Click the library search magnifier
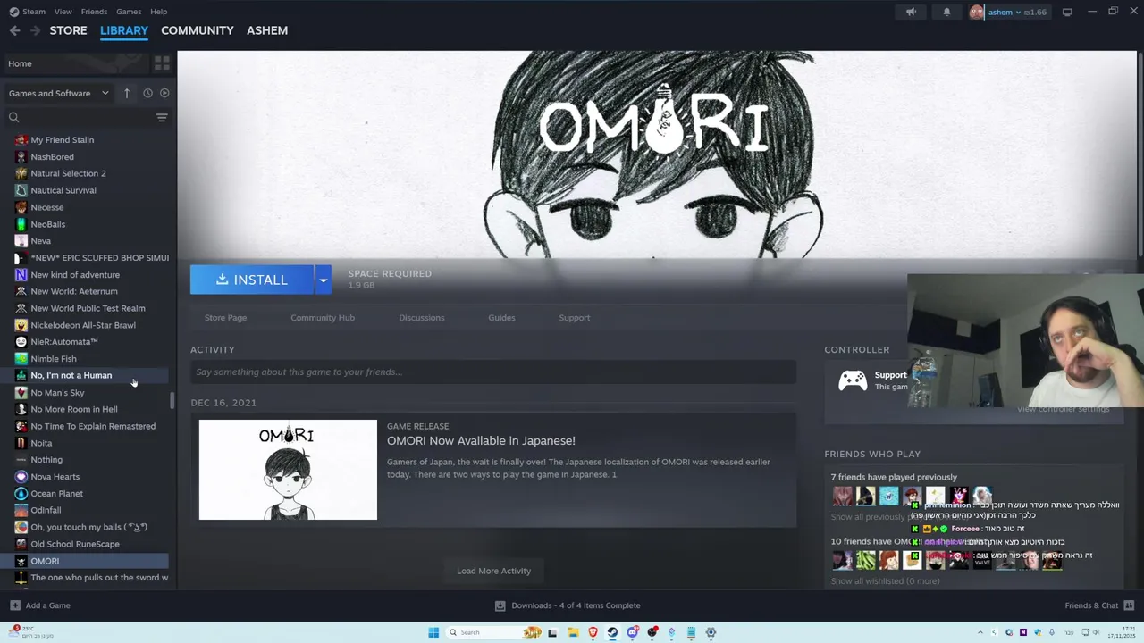Image resolution: width=1144 pixels, height=643 pixels. (13, 117)
